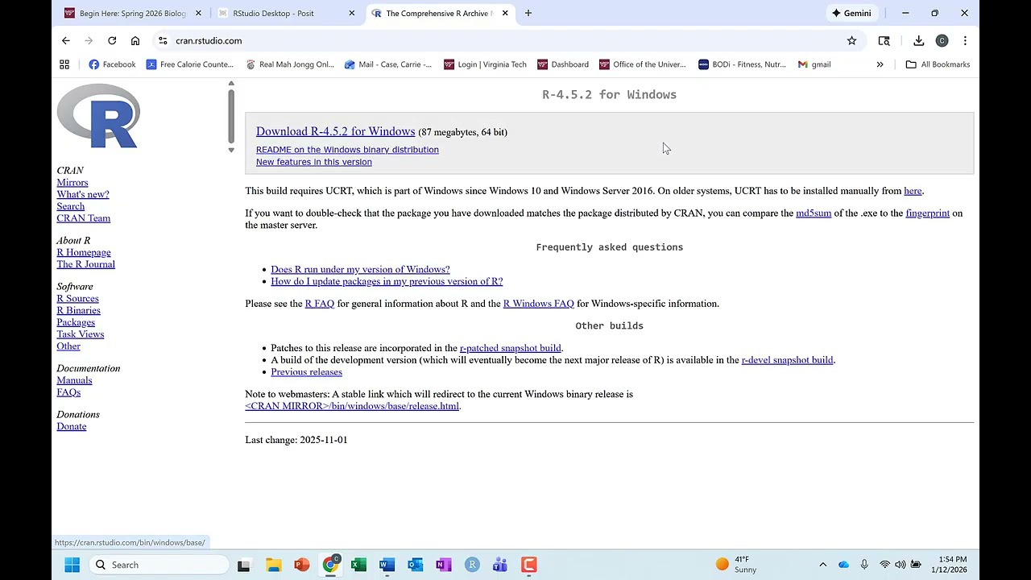Open Outlook from the taskbar
The width and height of the screenshot is (1031, 580).
point(416,565)
